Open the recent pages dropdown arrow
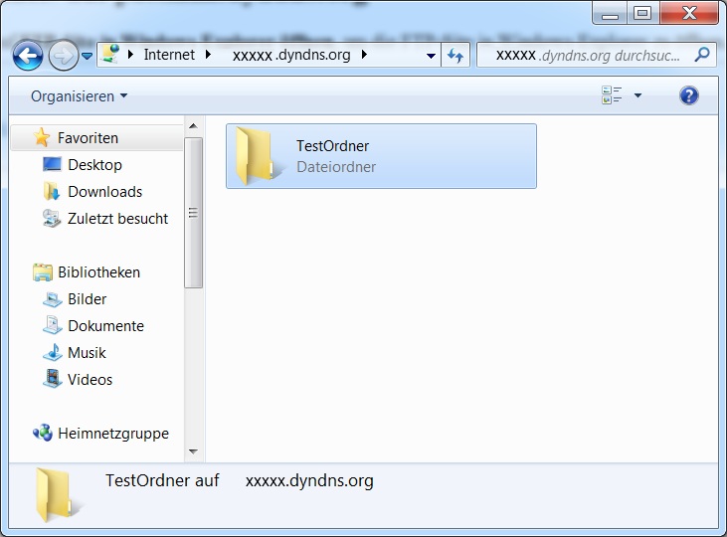Viewport: 727px width, 537px height. 86,57
